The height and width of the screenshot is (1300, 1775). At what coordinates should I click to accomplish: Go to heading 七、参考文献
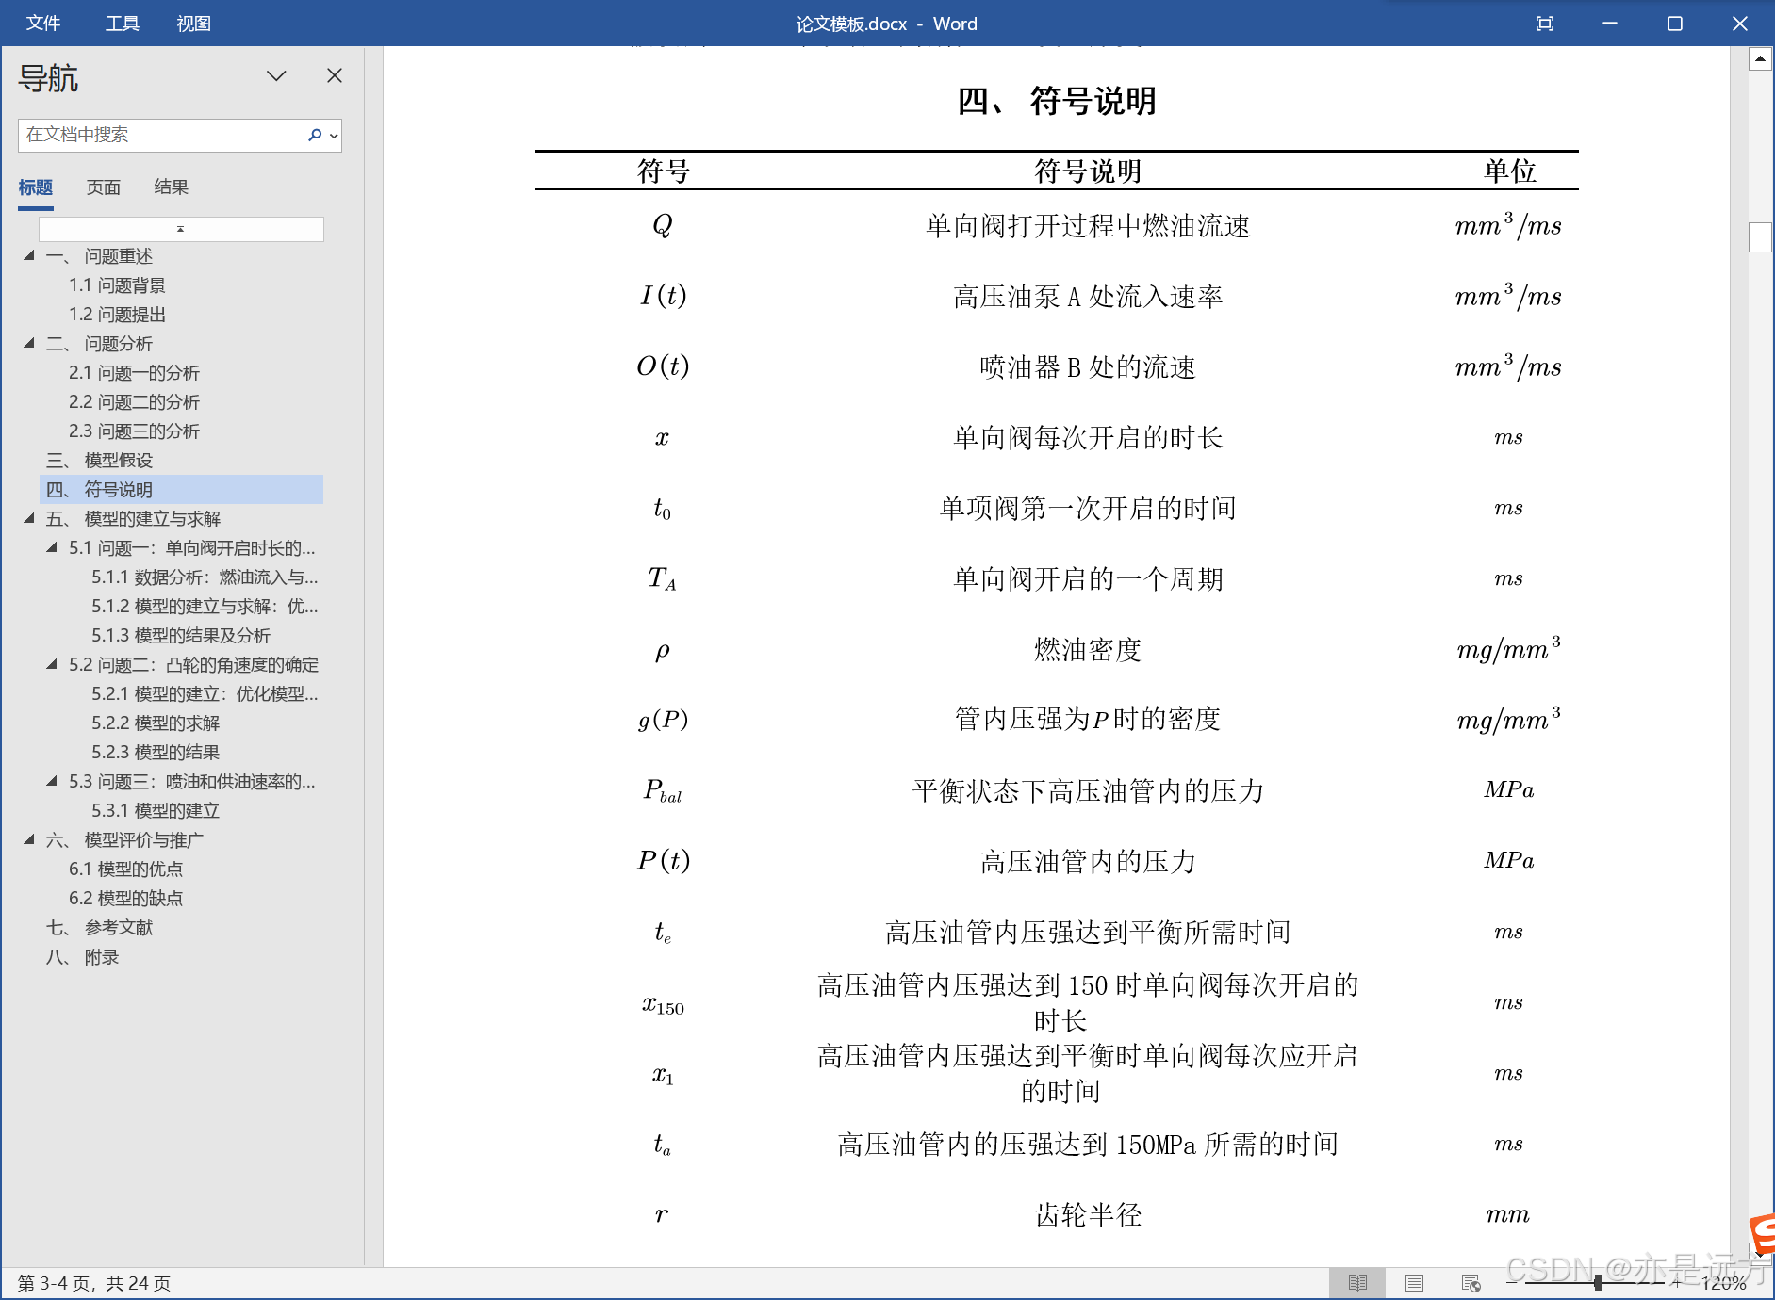[x=99, y=928]
